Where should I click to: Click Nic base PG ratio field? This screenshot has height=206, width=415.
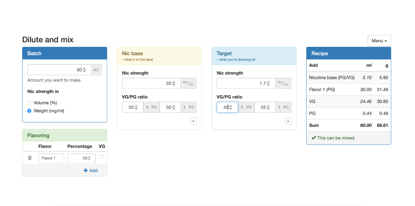[x=170, y=107]
